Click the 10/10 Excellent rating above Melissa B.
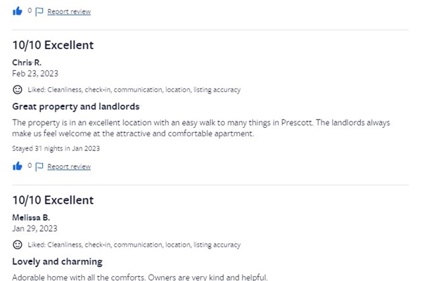This screenshot has height=281, width=422. [53, 200]
